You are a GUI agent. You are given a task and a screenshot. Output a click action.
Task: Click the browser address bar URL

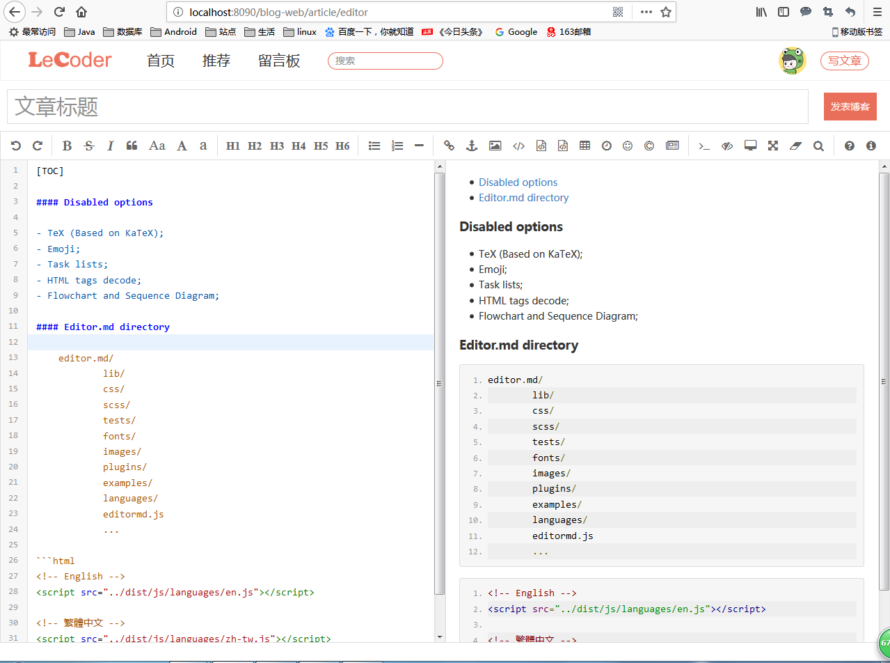pyautogui.click(x=279, y=12)
